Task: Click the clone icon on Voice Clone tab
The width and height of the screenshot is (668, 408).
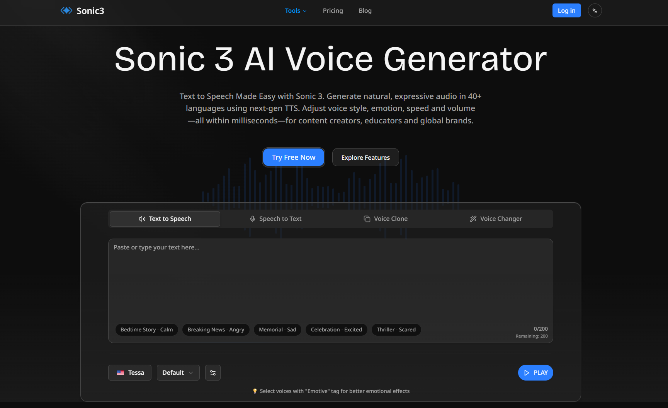Action: 366,219
